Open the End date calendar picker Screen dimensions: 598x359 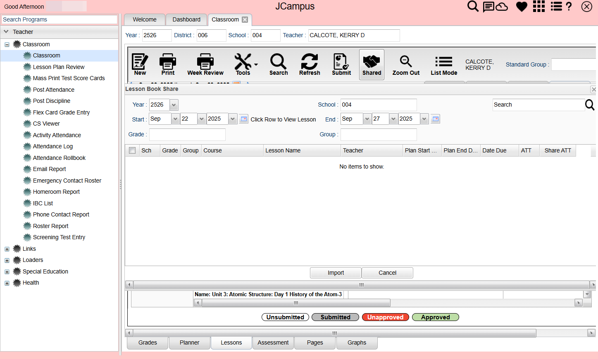435,119
